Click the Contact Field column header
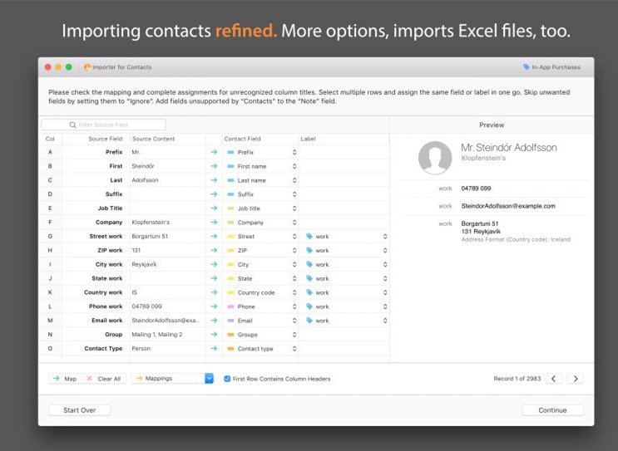This screenshot has width=618, height=451. (x=242, y=139)
